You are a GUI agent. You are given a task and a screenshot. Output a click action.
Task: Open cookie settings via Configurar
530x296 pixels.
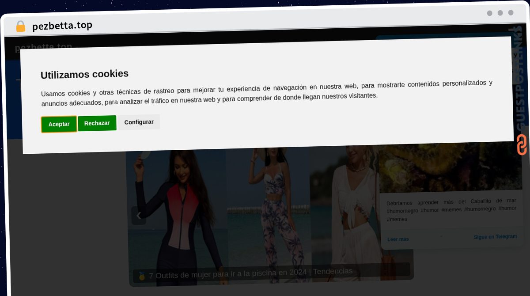[x=139, y=122]
